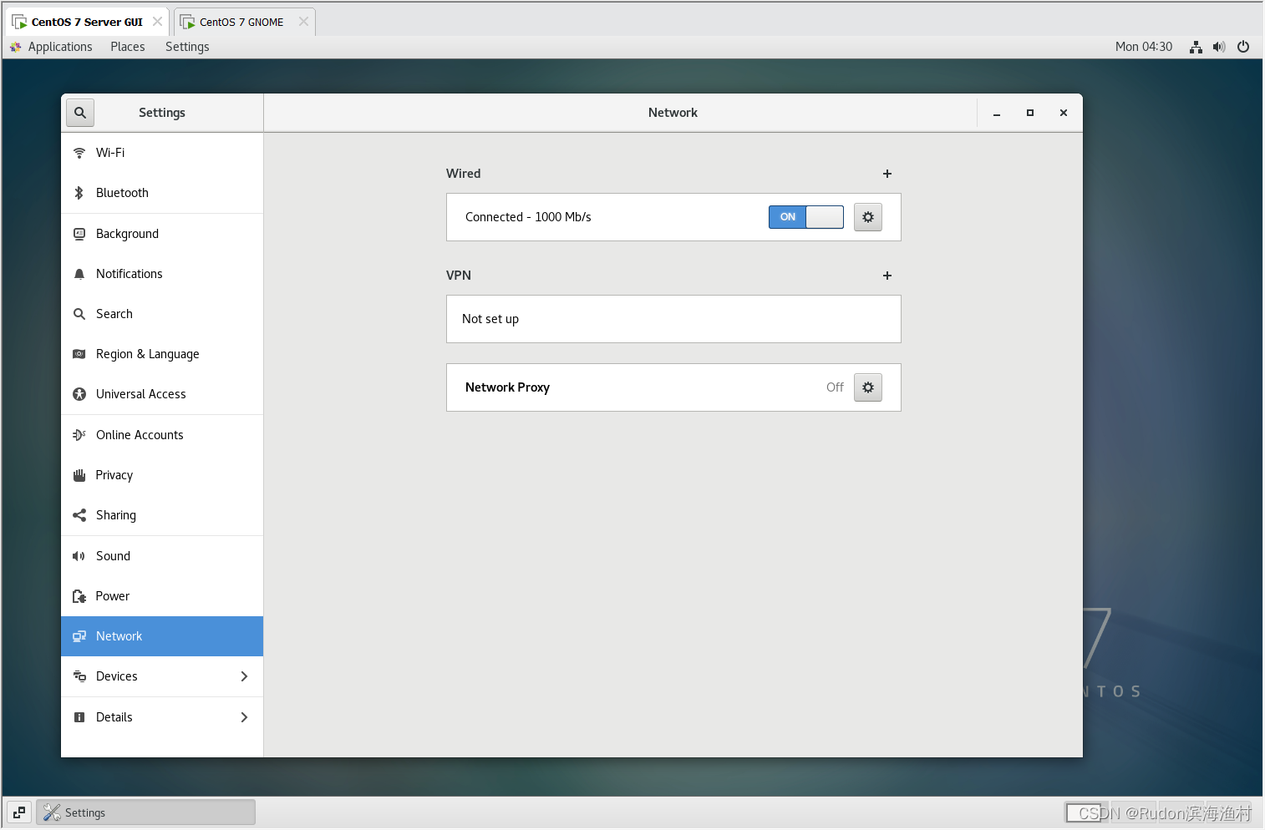This screenshot has height=830, width=1265.
Task: Open the Privacy panel
Action: click(x=114, y=474)
